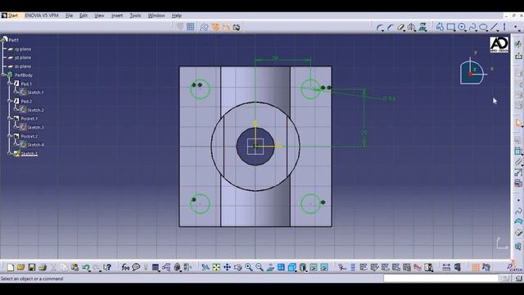The height and width of the screenshot is (295, 524).
Task: Select Sketch.1 in the tree
Action: click(x=35, y=93)
